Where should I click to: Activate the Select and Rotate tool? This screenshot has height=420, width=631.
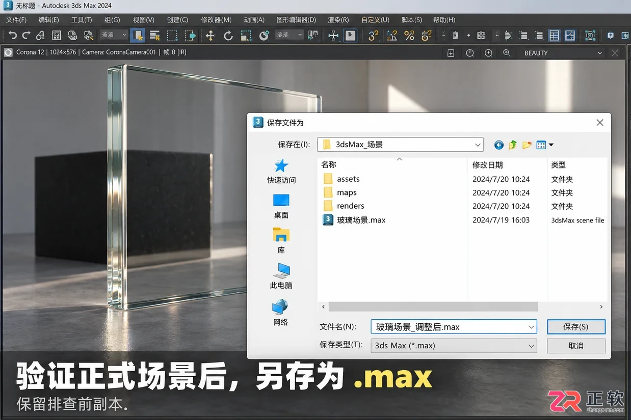228,35
